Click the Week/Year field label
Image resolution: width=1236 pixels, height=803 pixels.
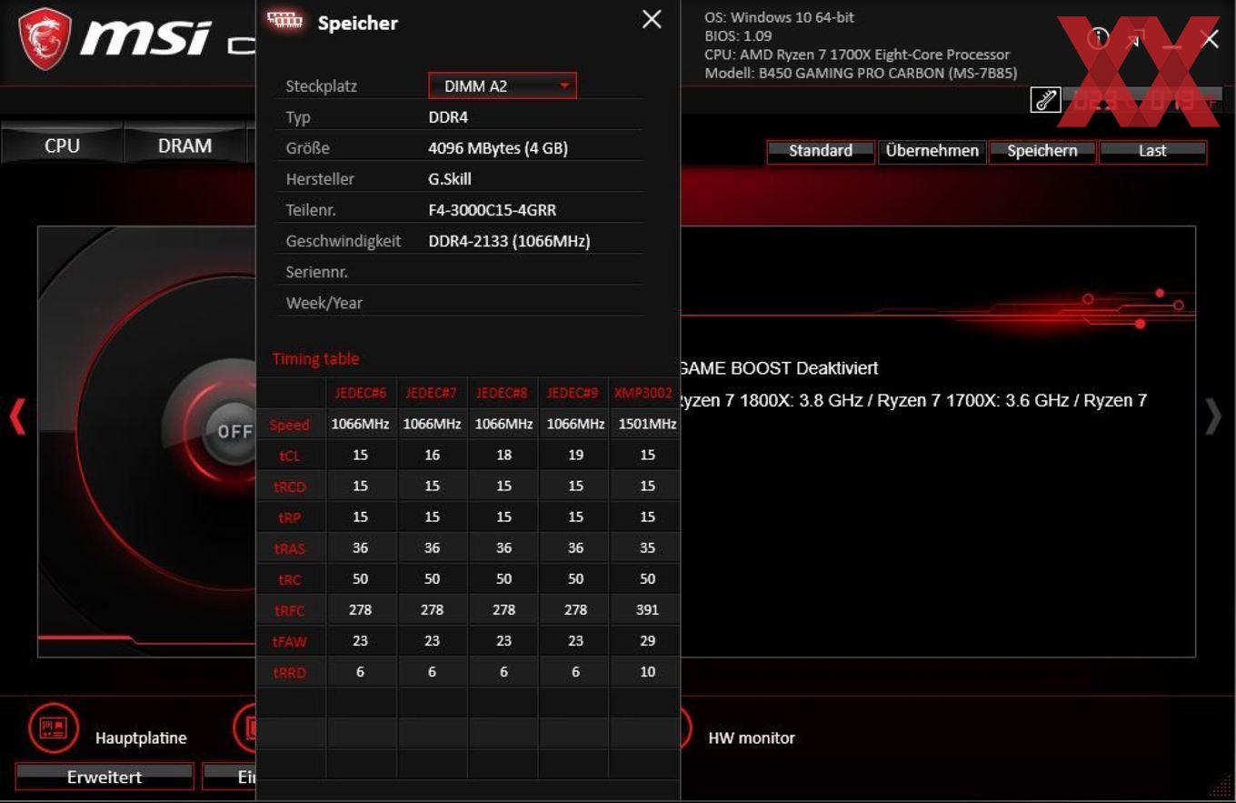coord(324,303)
